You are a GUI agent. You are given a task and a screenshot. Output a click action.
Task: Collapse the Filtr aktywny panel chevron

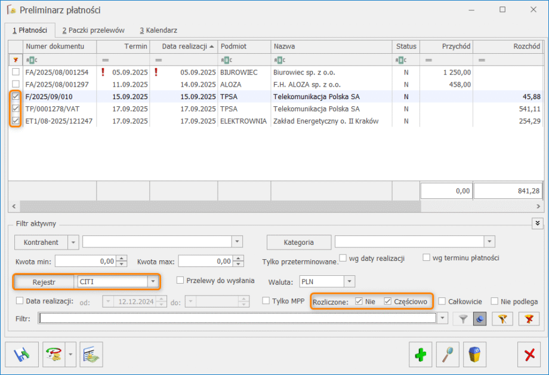(536, 223)
